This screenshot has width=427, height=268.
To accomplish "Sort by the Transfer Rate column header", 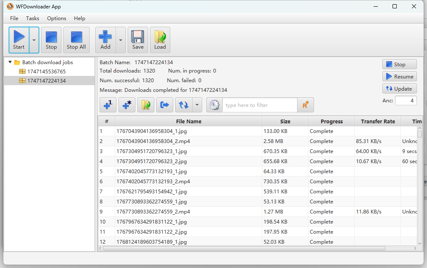I will point(378,121).
